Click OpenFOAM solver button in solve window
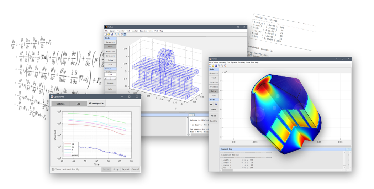The width and height of the screenshot is (374, 189). pos(214,121)
